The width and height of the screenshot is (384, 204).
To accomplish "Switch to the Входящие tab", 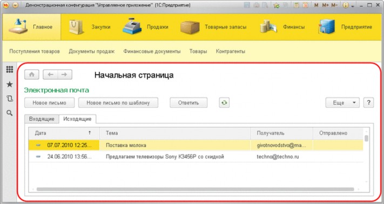I will pyautogui.click(x=42, y=119).
